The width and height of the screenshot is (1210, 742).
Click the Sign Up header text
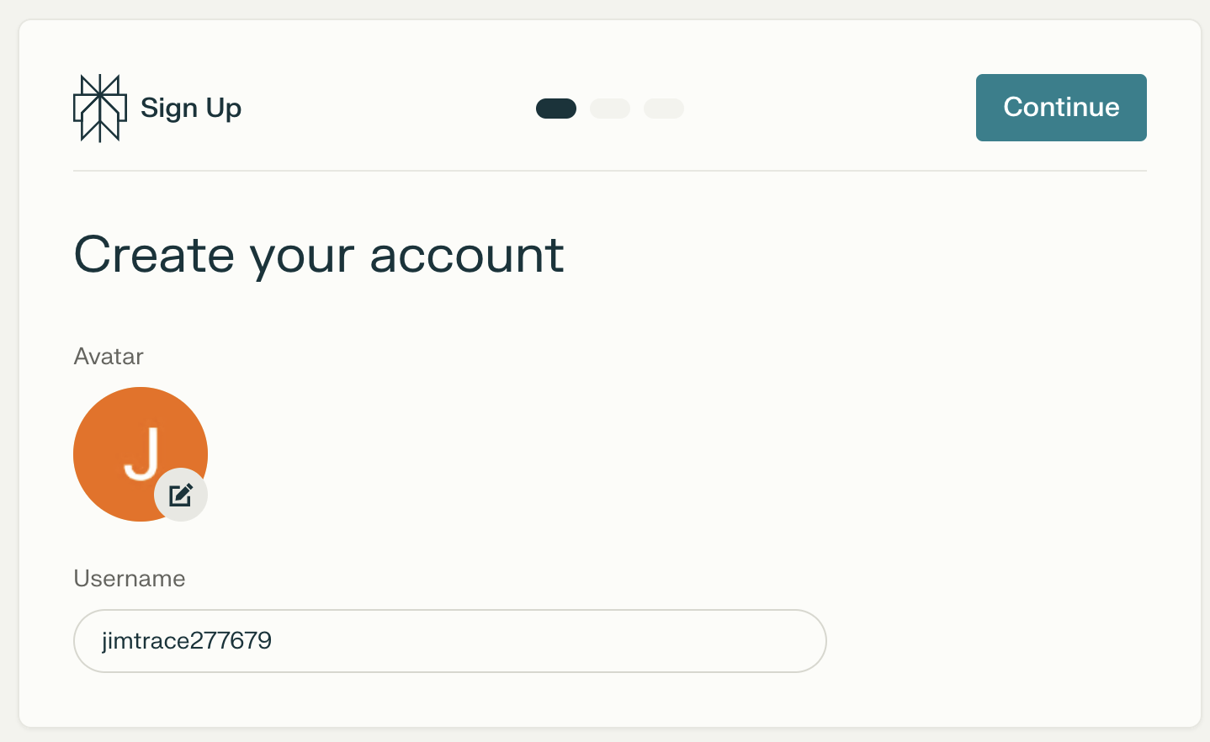(x=191, y=108)
